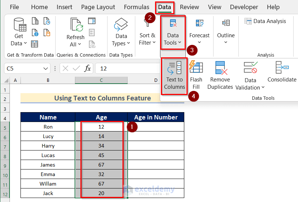298x202 pixels.
Task: Click the Insert Function fx icon
Action: (87, 68)
